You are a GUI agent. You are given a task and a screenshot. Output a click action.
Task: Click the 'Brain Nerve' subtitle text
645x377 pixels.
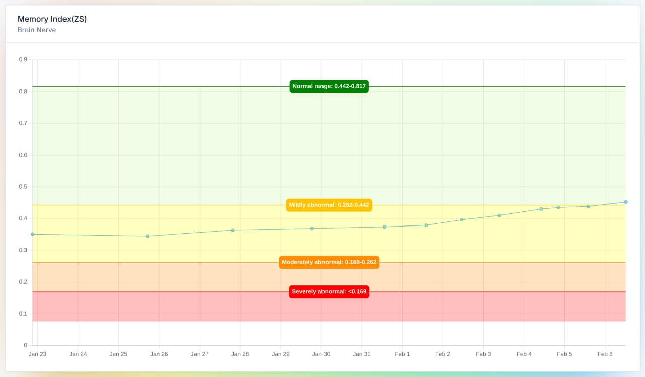[x=37, y=30]
